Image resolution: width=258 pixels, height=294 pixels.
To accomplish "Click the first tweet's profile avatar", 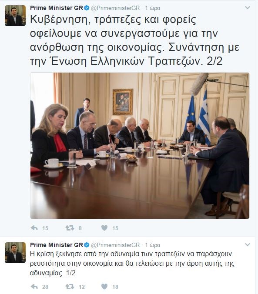I will coord(15,16).
